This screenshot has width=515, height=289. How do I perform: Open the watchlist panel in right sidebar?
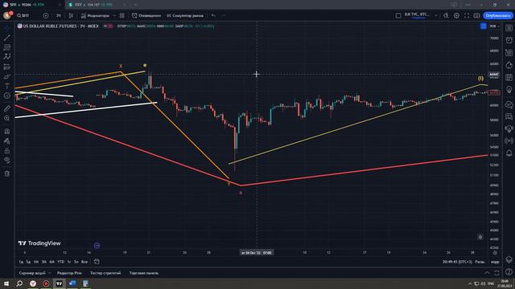509,28
